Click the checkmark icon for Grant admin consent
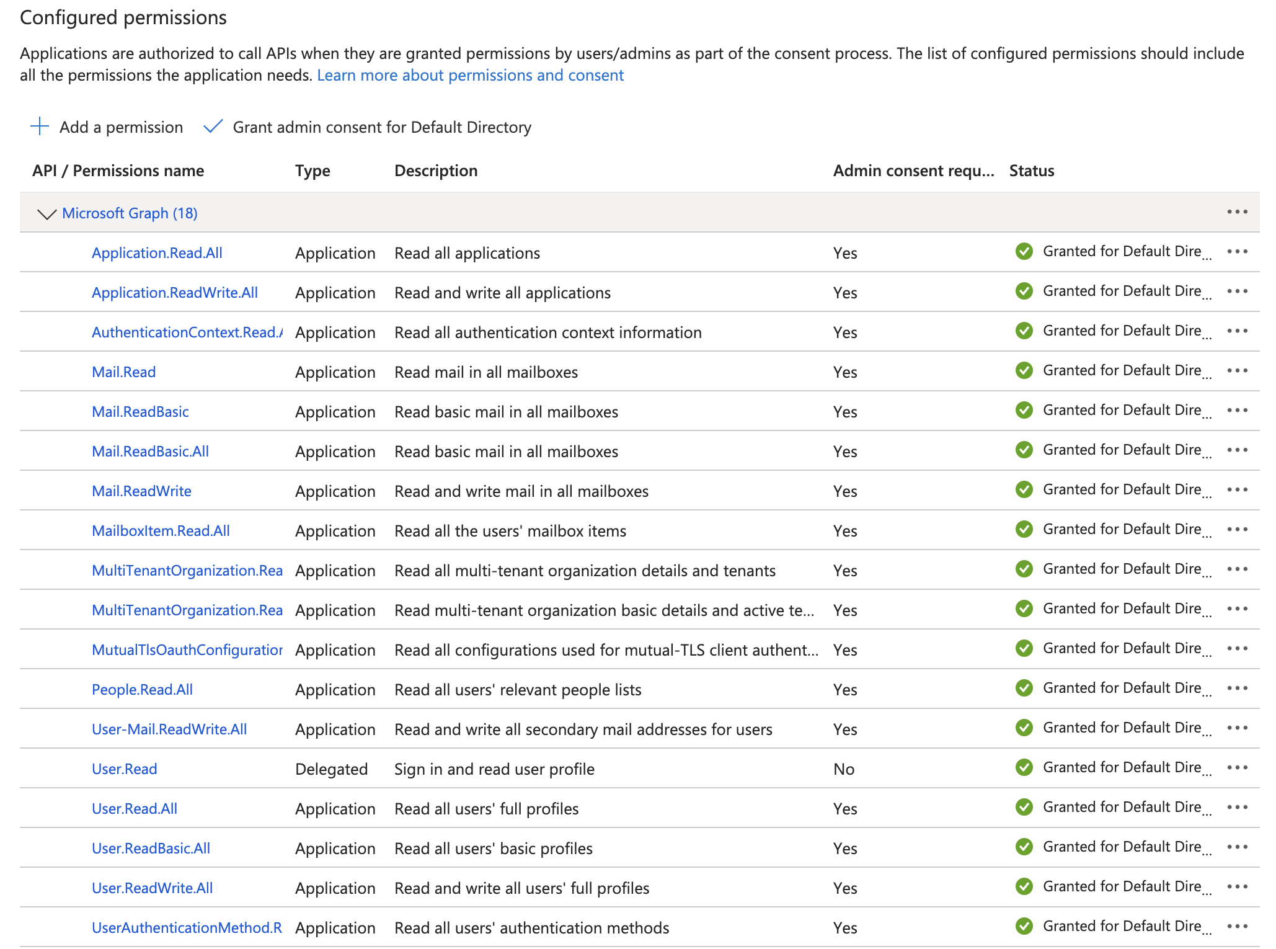This screenshot has width=1276, height=949. click(213, 127)
